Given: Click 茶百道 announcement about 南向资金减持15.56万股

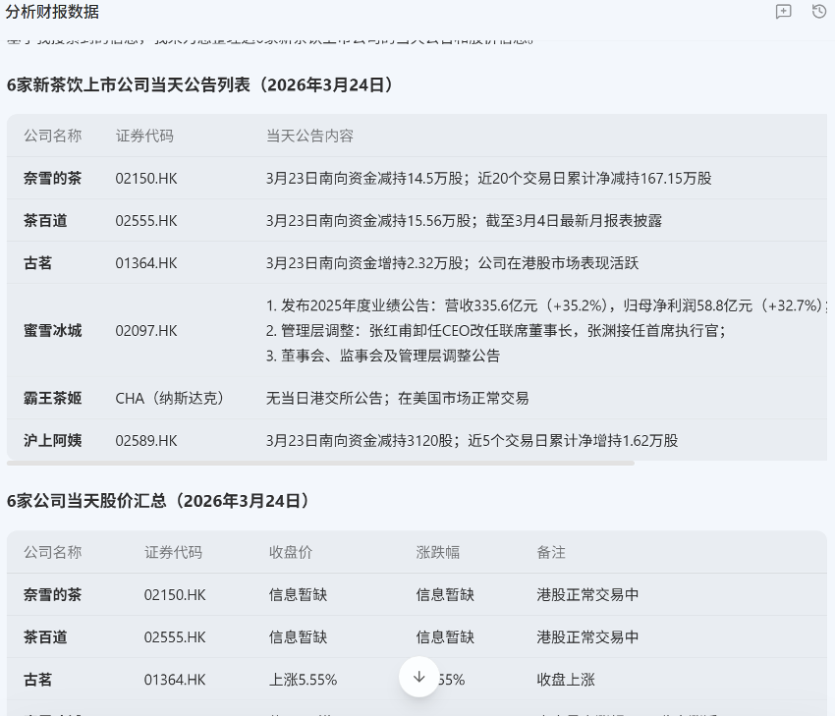Looking at the screenshot, I should [464, 220].
